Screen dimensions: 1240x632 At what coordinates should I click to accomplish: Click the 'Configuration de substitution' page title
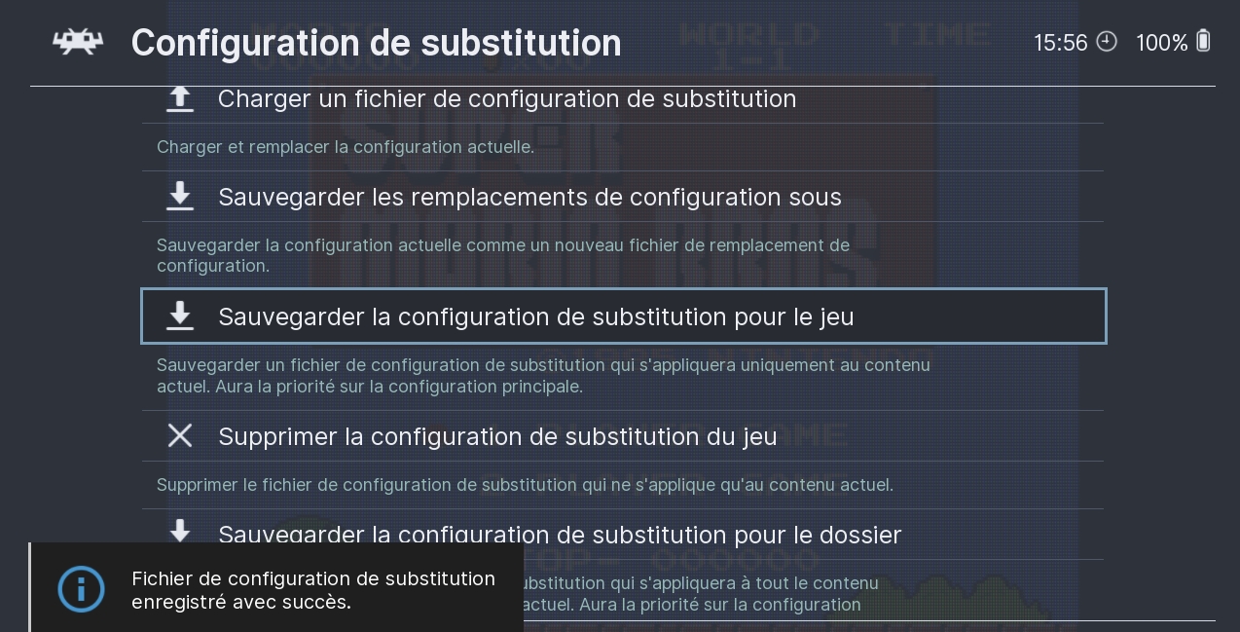coord(376,43)
